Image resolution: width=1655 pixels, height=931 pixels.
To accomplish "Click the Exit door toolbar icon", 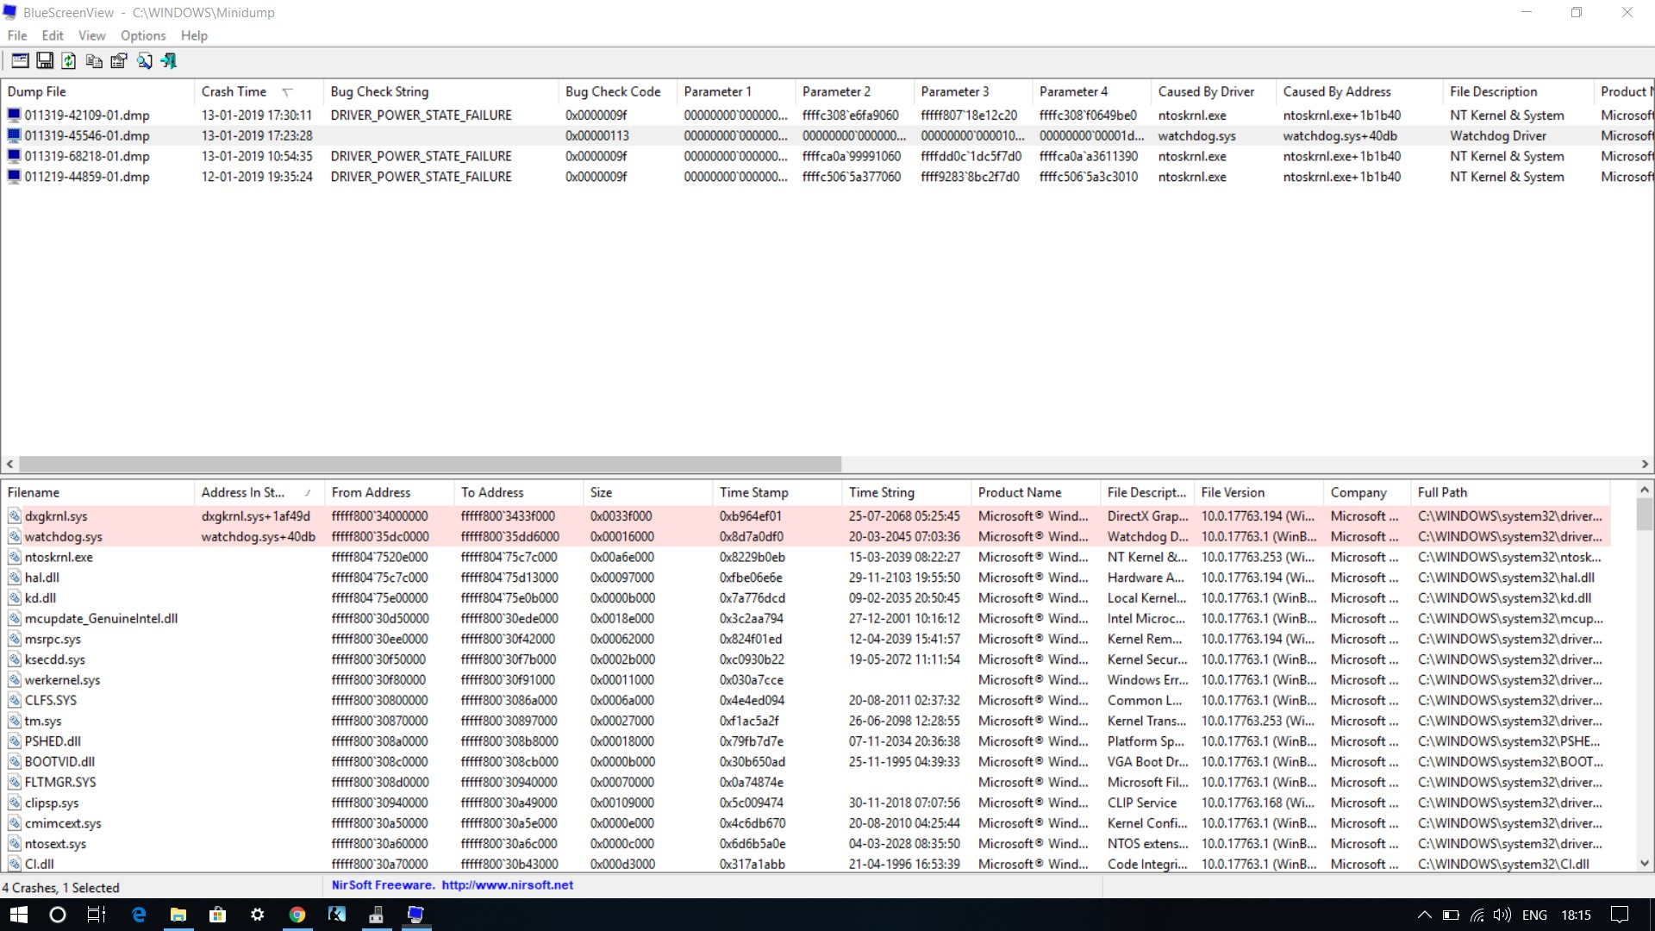I will click(x=169, y=60).
